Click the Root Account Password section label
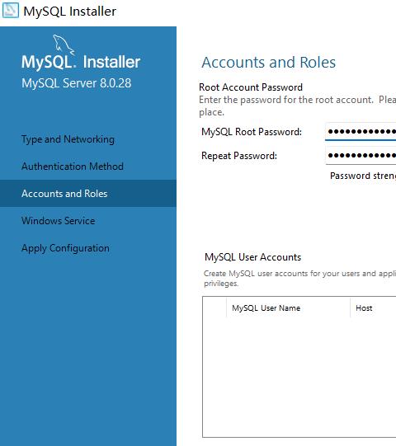The image size is (396, 446). pyautogui.click(x=251, y=87)
